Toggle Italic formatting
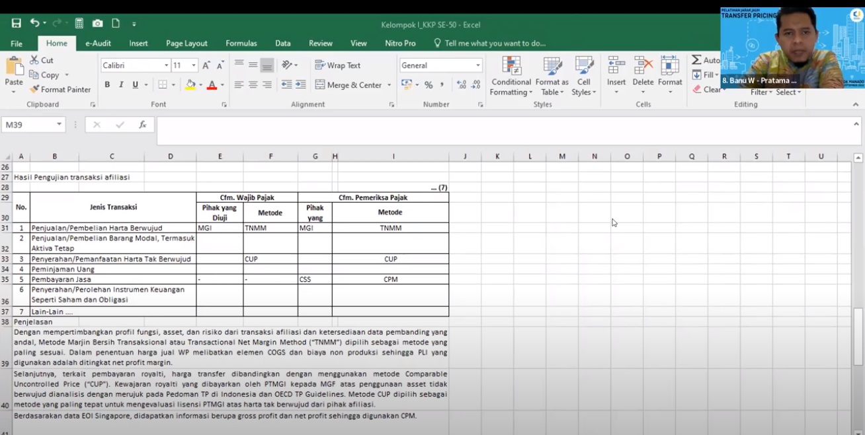The width and height of the screenshot is (865, 435). (x=121, y=85)
